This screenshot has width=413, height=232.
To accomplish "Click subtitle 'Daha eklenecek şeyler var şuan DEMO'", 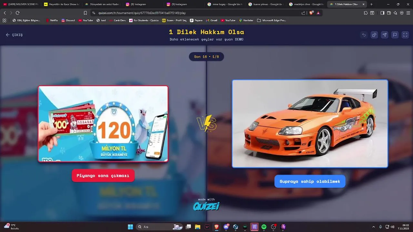I will coord(206,39).
